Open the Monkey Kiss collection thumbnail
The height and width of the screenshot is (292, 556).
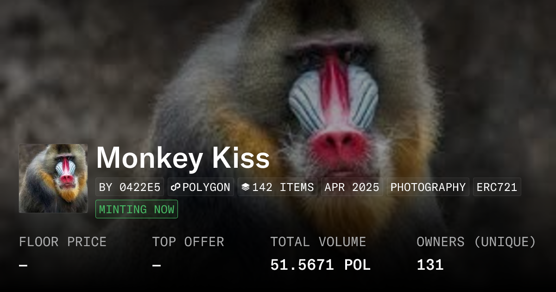tap(53, 178)
